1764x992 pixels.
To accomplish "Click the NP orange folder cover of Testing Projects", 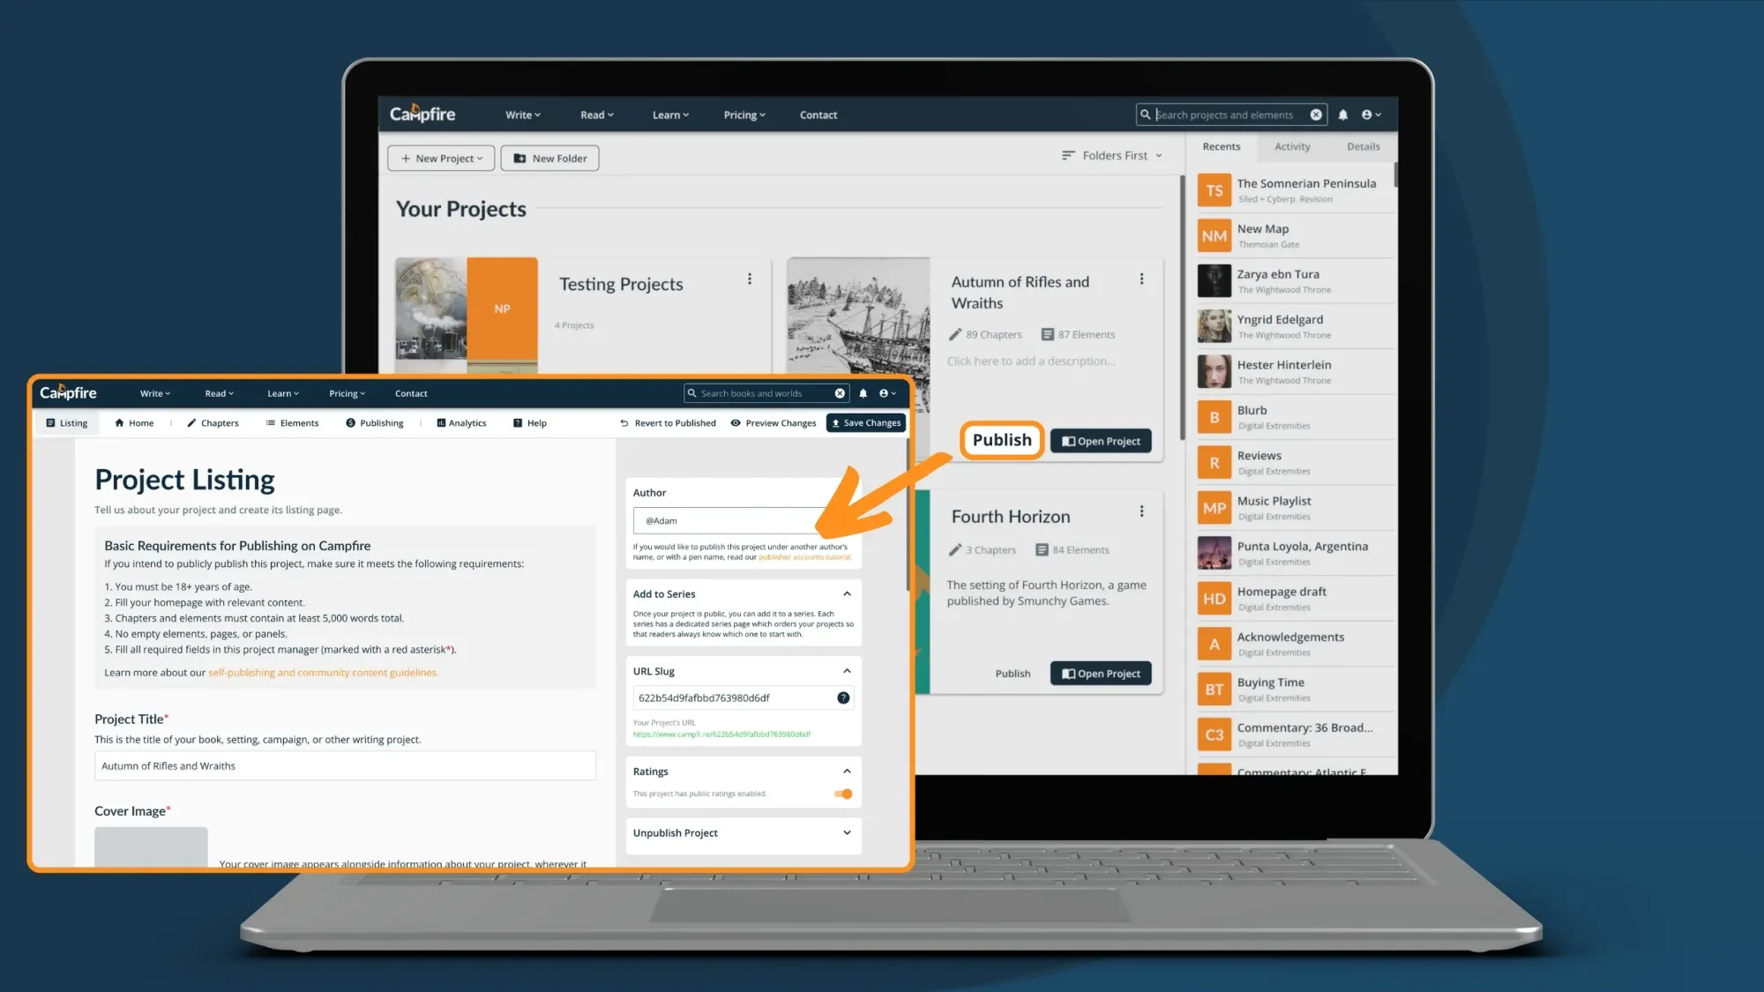I will pyautogui.click(x=502, y=309).
